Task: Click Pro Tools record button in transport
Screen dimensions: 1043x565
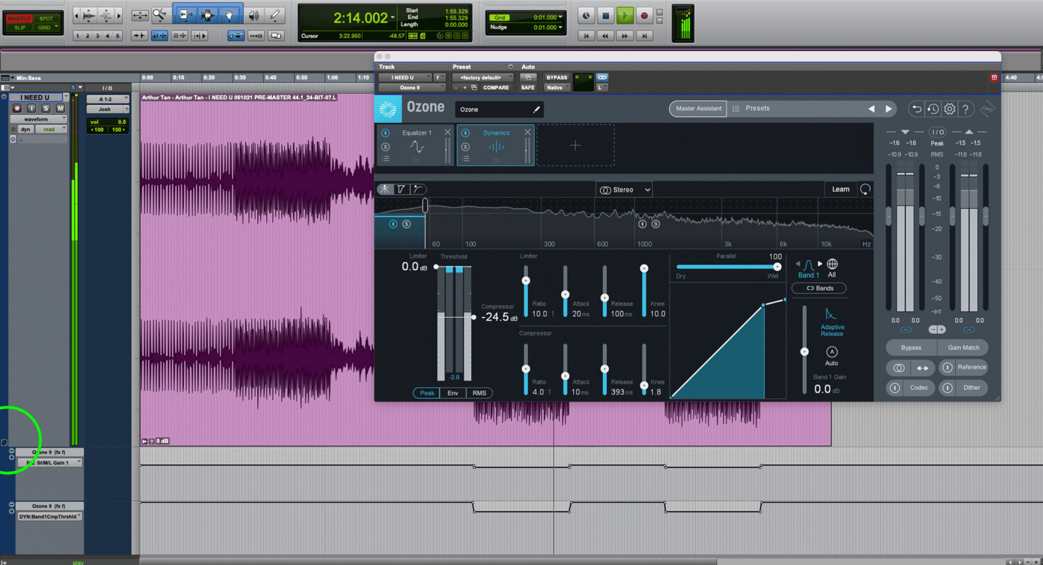Action: coord(644,16)
